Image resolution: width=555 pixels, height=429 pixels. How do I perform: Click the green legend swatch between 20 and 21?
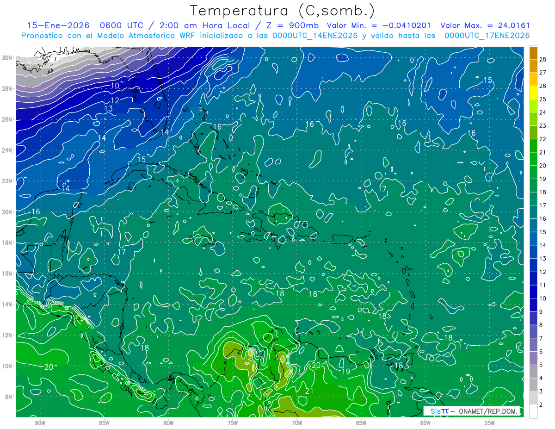coord(534,159)
